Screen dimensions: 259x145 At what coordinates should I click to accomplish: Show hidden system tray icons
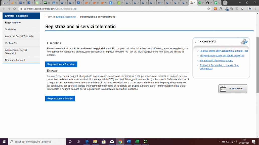click(219, 142)
